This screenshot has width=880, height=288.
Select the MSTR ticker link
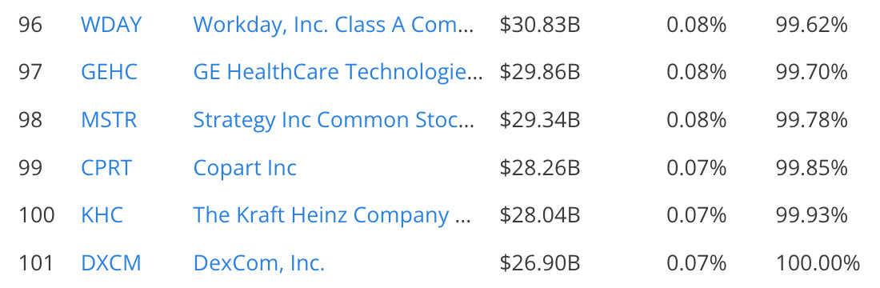click(109, 120)
